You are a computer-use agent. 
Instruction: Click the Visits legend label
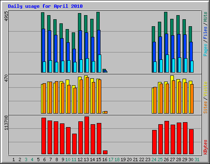click(205, 89)
